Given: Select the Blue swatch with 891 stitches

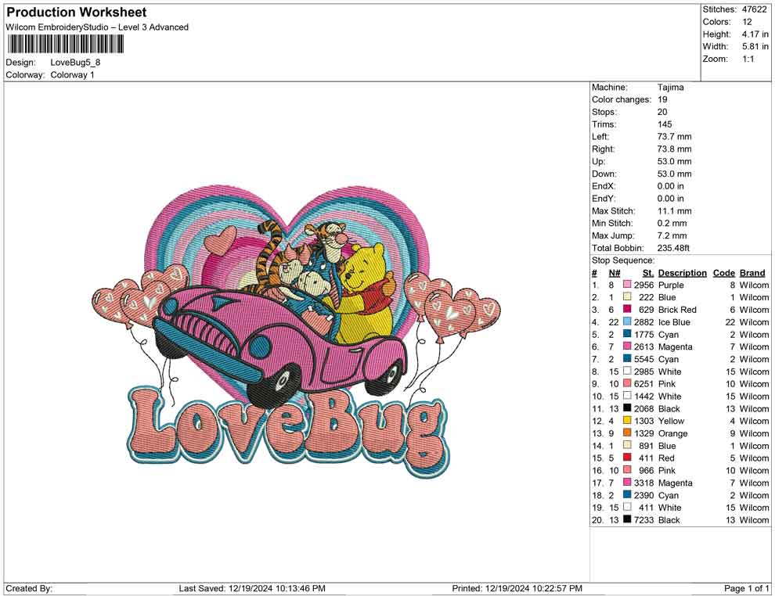Looking at the screenshot, I should click(627, 445).
